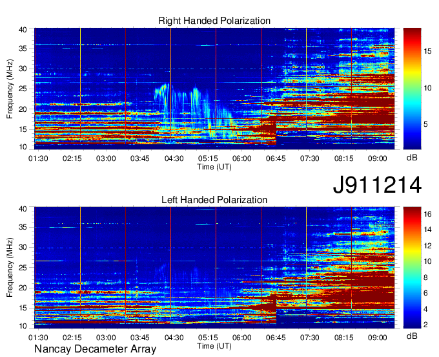Screen dimensions: 439x357
Task: Click "20" frequency tick of Left Handed plot
Action: click(x=23, y=288)
